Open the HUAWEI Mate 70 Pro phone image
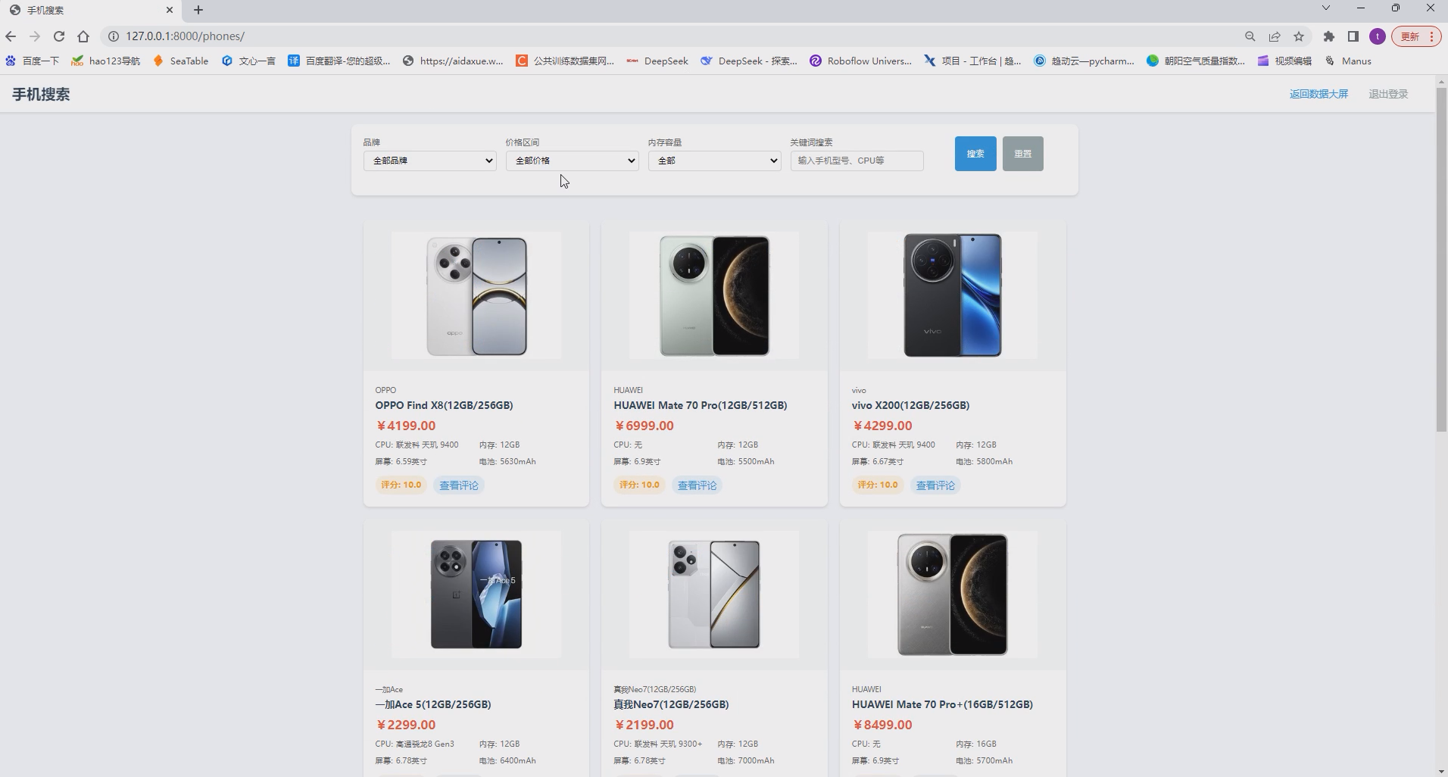Viewport: 1448px width, 777px height. click(x=714, y=295)
